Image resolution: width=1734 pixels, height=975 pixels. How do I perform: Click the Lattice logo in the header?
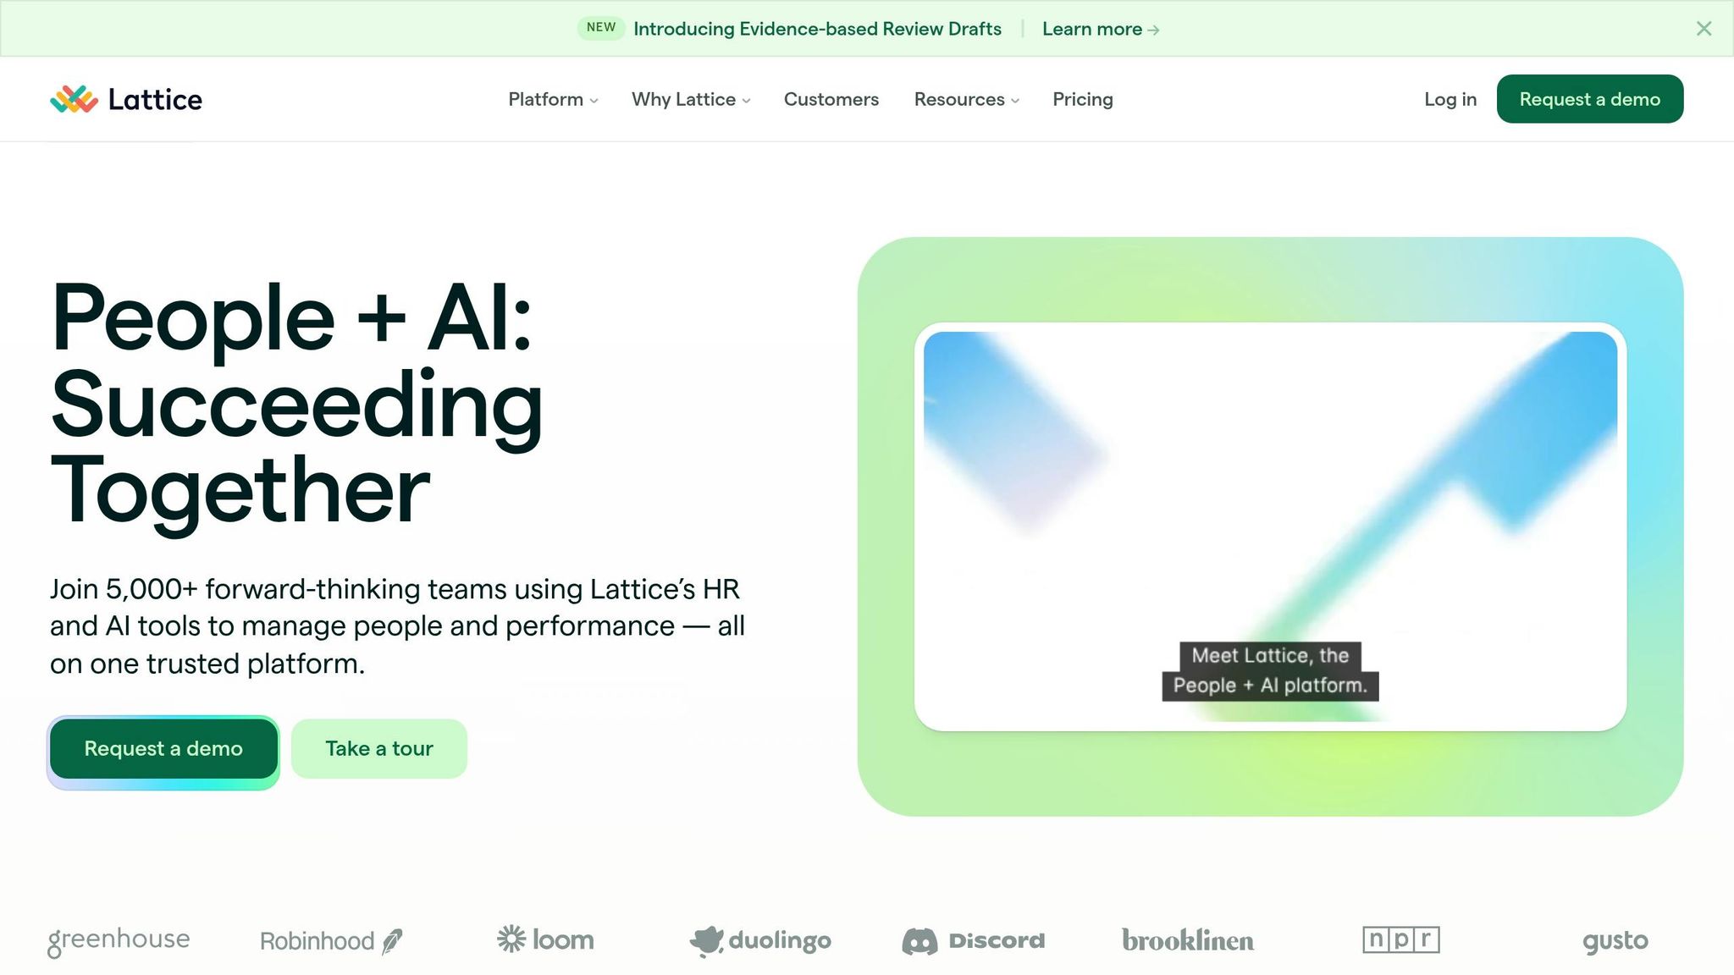(x=126, y=99)
